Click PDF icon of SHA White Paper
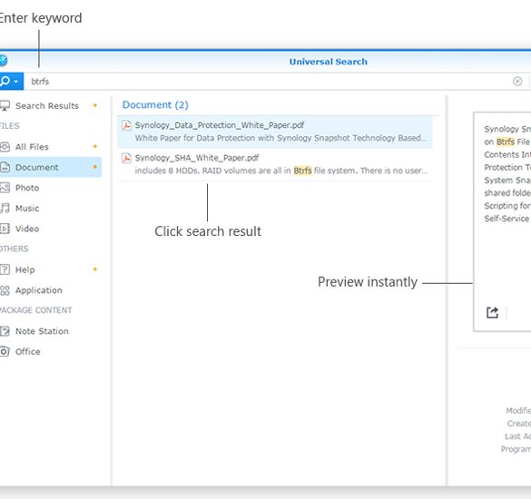The width and height of the screenshot is (531, 499). click(126, 158)
